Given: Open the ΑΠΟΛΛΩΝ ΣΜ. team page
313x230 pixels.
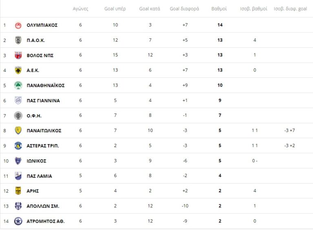Looking at the screenshot, I should click(x=43, y=206).
